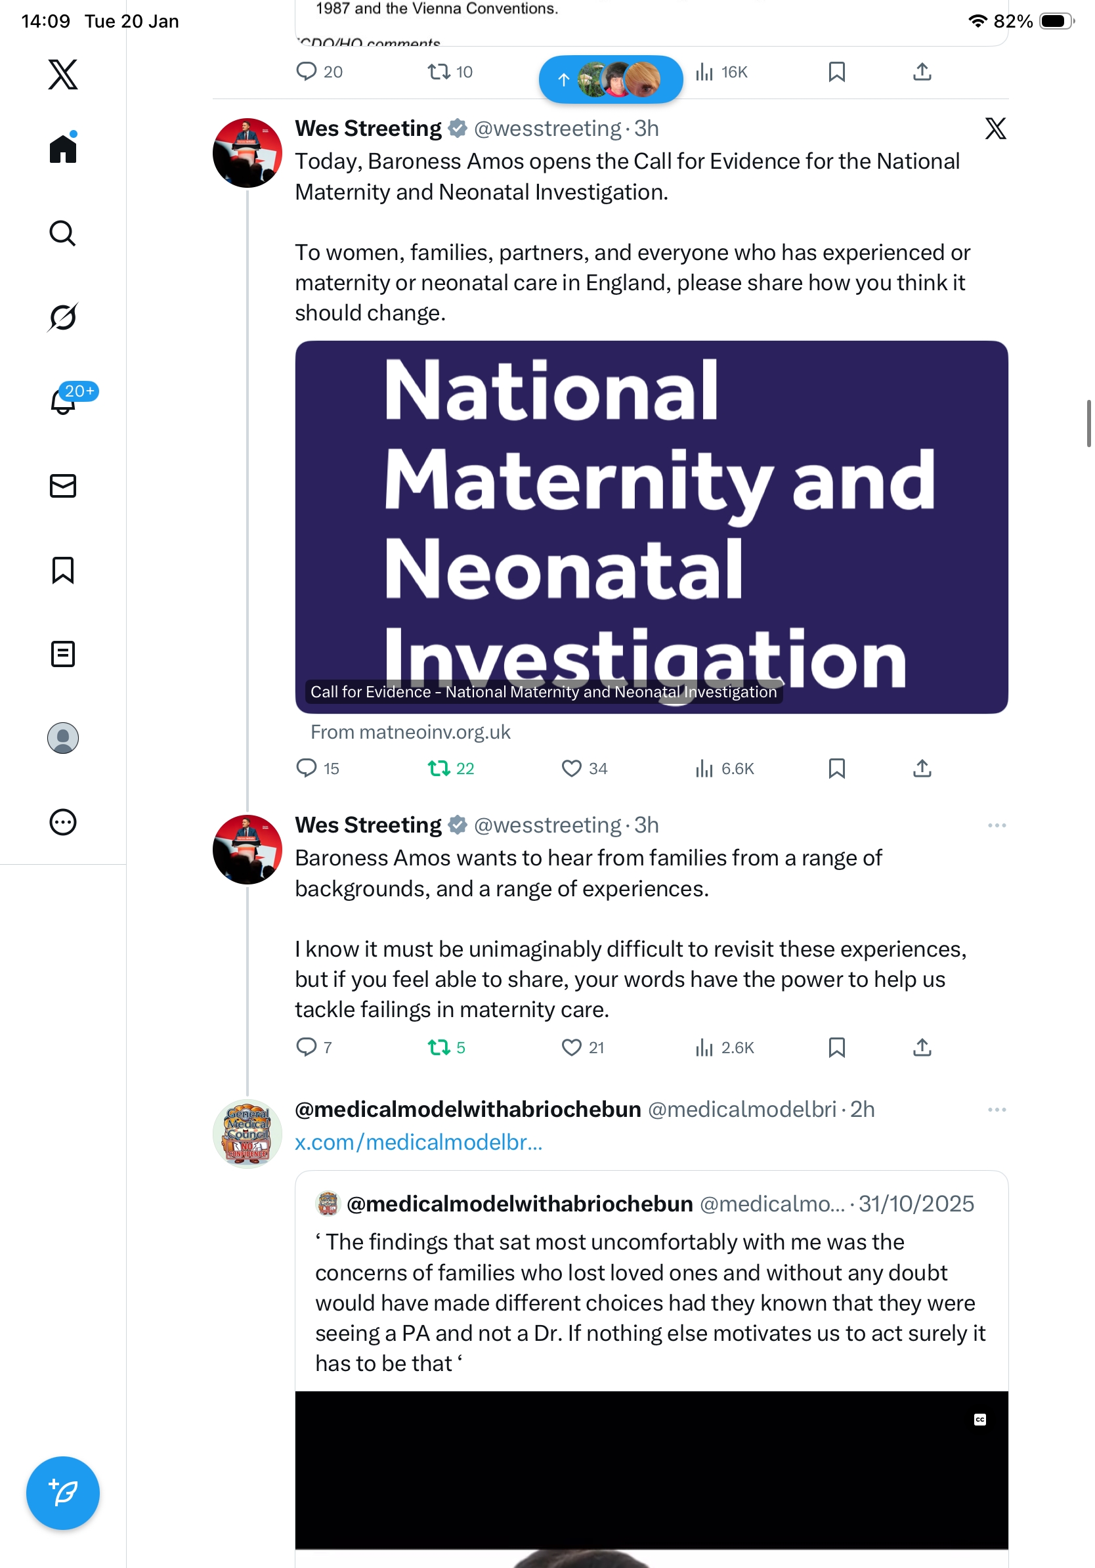Open the Profile tab in sidebar

(63, 737)
